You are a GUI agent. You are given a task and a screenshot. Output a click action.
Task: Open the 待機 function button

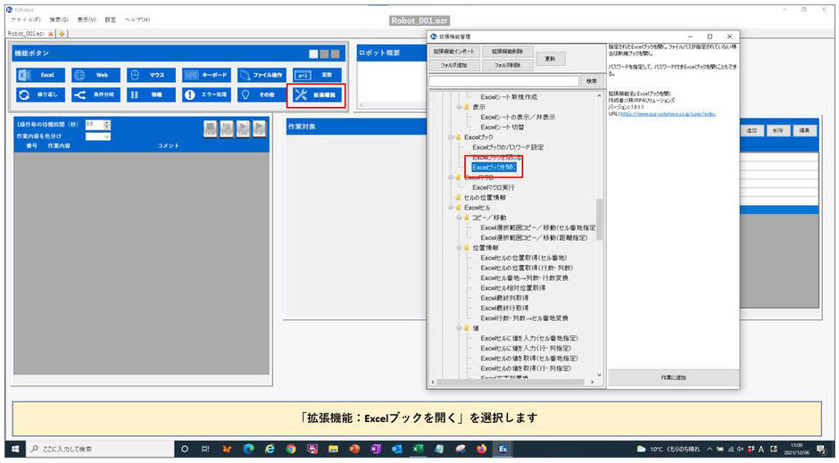(x=151, y=95)
